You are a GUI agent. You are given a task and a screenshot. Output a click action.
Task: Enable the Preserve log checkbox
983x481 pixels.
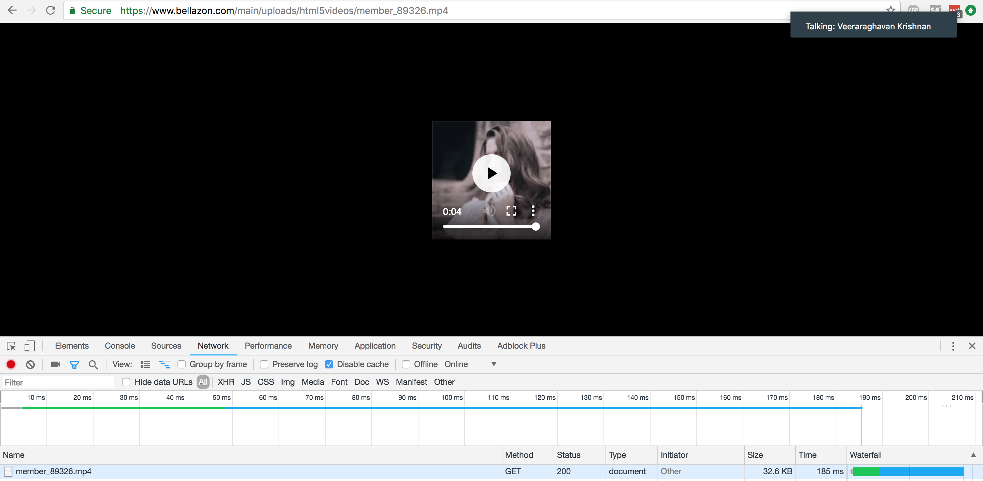pos(264,364)
